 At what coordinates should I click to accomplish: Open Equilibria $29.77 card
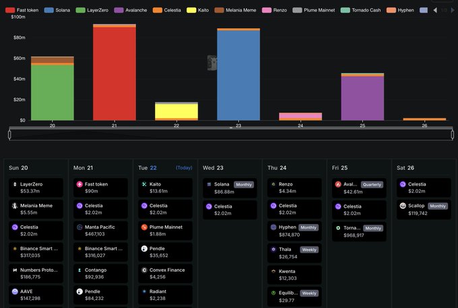coord(294,297)
